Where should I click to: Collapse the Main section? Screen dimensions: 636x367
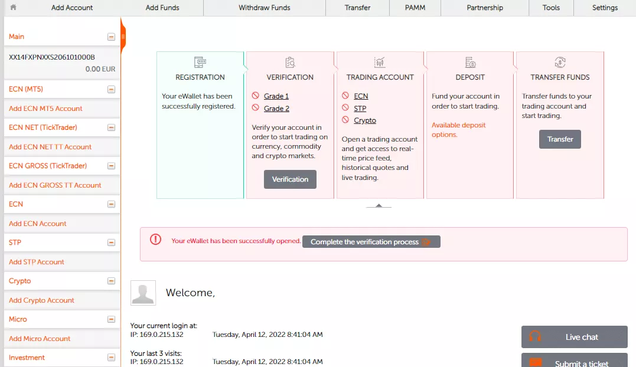coord(111,37)
